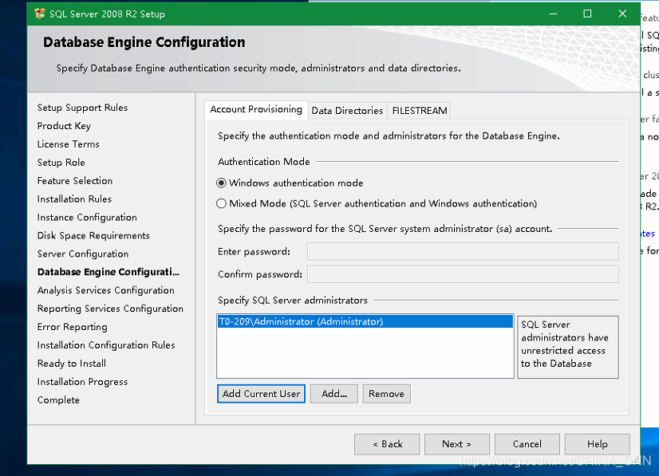Click Complete step in sidebar

58,400
